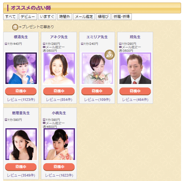Click the 待機中 button for 小桃先生
Viewport: 182px width, 181px height.
pos(59,167)
